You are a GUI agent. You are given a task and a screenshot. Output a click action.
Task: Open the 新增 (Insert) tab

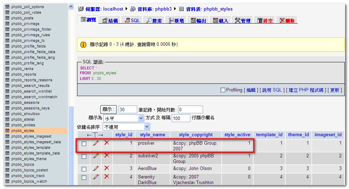176,20
